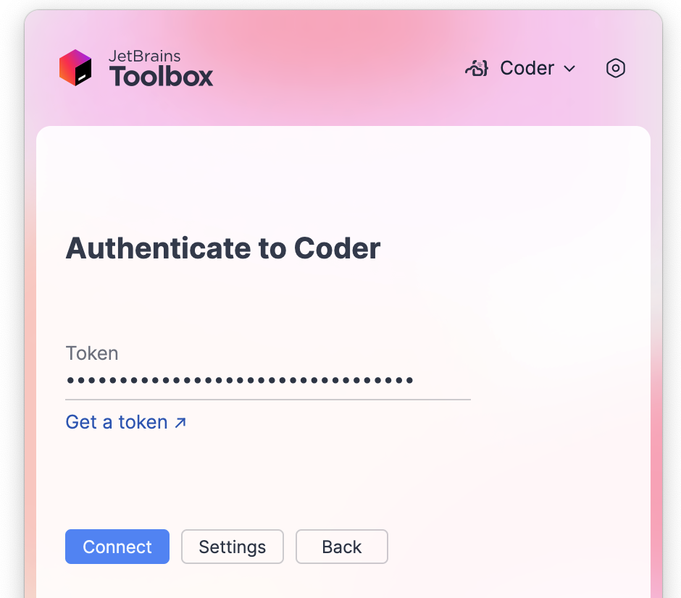
Task: Select the masked token dots
Action: [240, 379]
